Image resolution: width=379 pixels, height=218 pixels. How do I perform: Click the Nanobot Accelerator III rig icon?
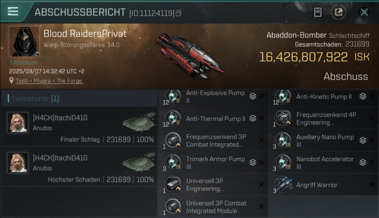tap(283, 162)
